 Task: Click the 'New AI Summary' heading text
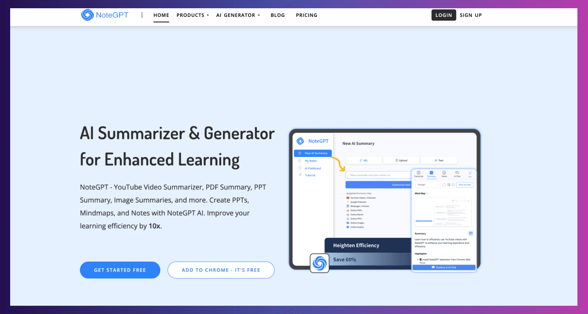358,144
